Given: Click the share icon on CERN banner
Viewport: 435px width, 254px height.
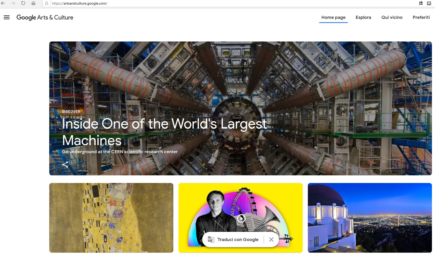Looking at the screenshot, I should click(x=65, y=165).
